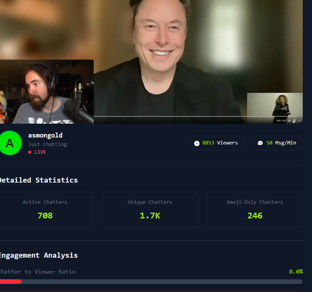
Task: Open the video's playback speed icon
Action: (294, 121)
